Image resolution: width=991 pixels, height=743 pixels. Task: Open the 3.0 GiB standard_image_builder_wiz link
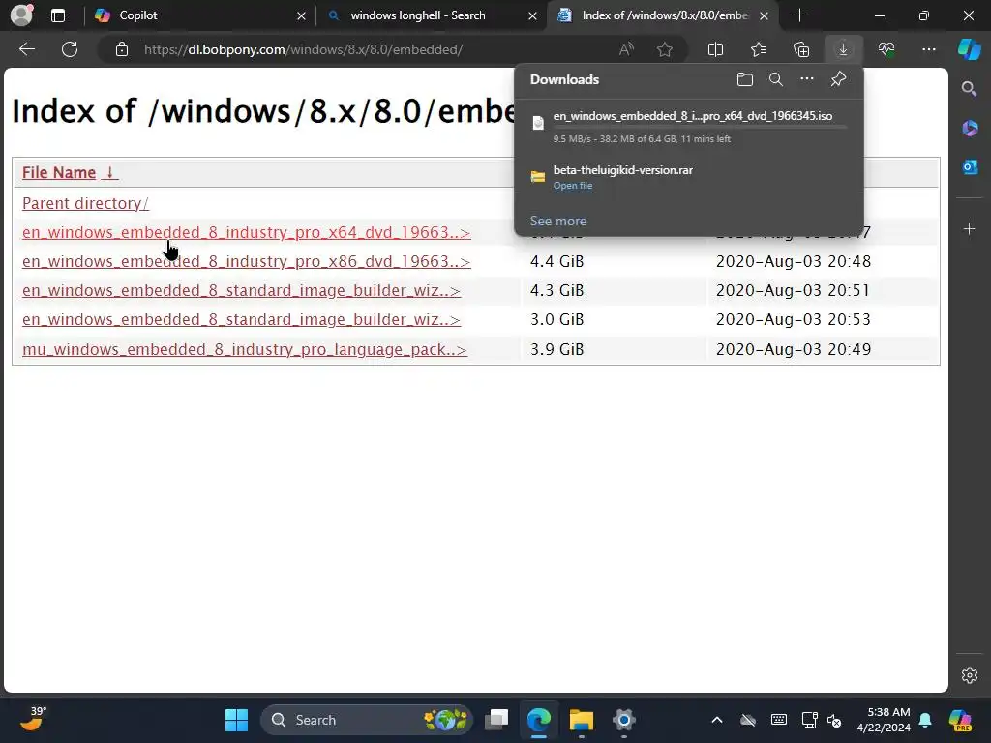click(x=241, y=319)
